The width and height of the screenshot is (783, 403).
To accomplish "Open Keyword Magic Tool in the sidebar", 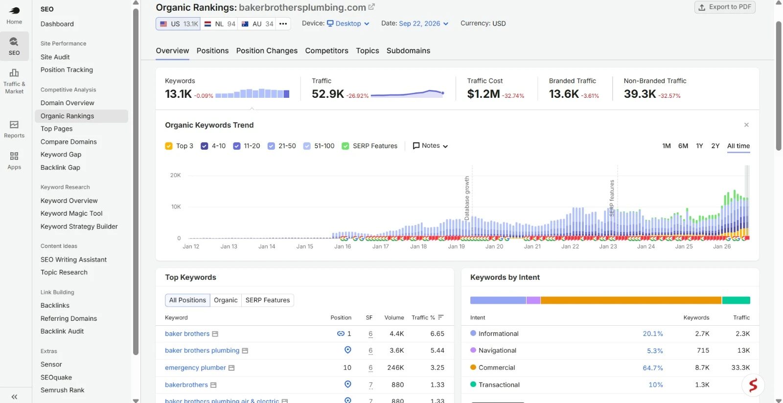I will [x=71, y=214].
